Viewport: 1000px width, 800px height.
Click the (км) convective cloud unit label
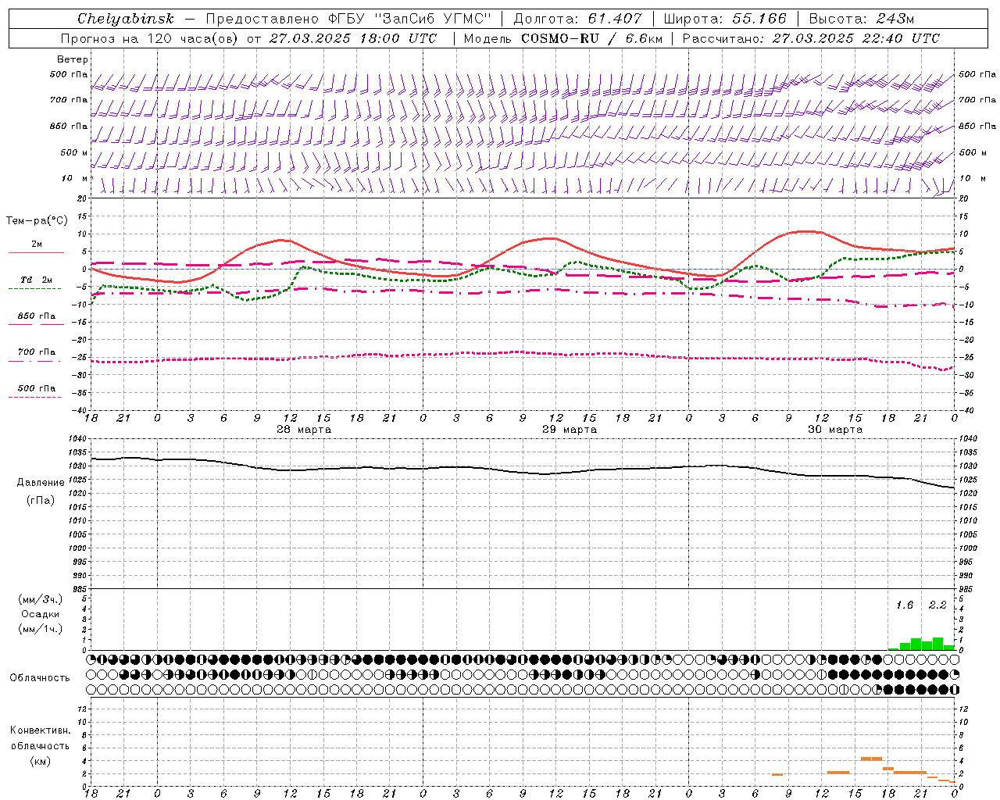pyautogui.click(x=40, y=761)
